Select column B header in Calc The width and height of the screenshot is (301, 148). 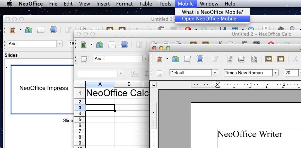click(129, 84)
